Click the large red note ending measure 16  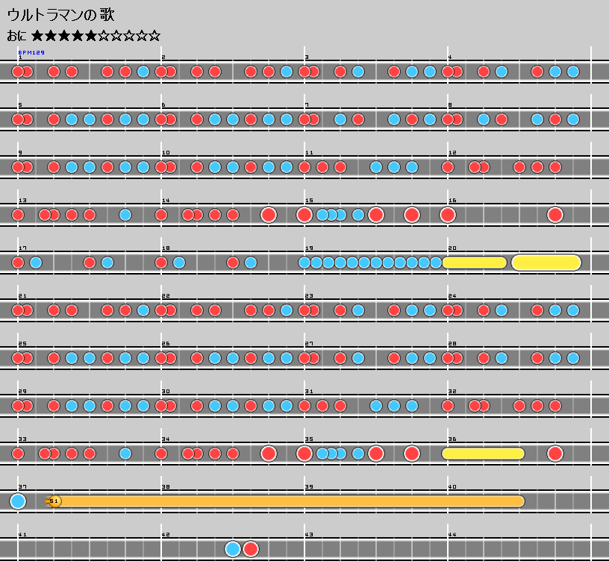(x=555, y=215)
